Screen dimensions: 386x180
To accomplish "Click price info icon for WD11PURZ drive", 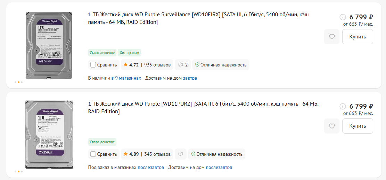I will (343, 106).
